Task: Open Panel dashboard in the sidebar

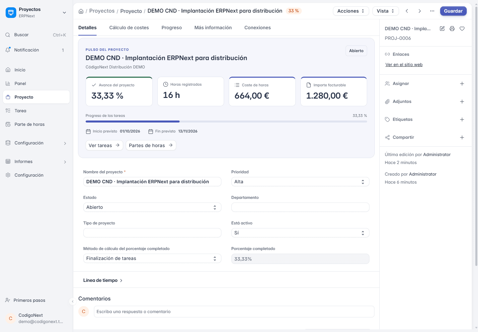Action: tap(36, 84)
